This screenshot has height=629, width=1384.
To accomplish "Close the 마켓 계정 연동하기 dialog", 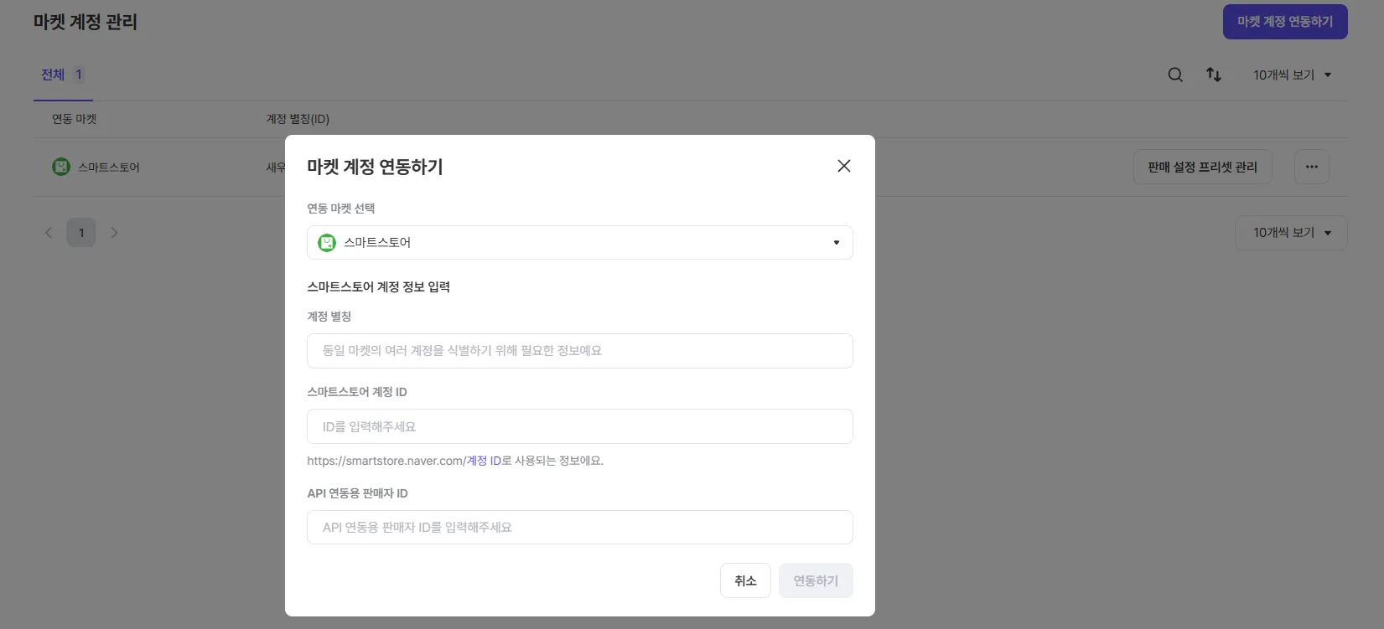I will [844, 166].
